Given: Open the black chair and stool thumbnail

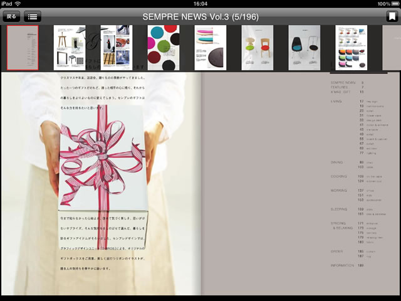Looking at the screenshot, I should point(305,48).
